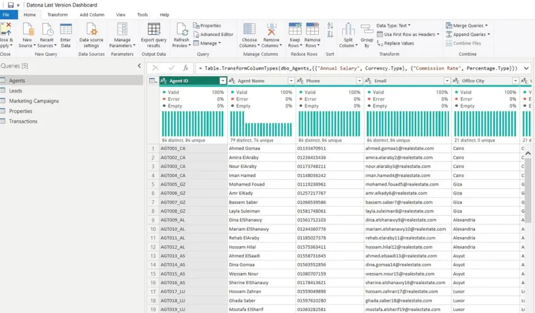
Task: Open the Help tab
Action: [x=164, y=14]
